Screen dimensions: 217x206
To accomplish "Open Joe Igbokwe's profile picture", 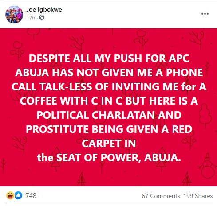I will click(14, 15).
